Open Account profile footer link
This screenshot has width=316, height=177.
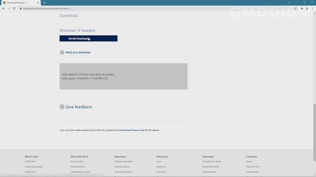77,162
